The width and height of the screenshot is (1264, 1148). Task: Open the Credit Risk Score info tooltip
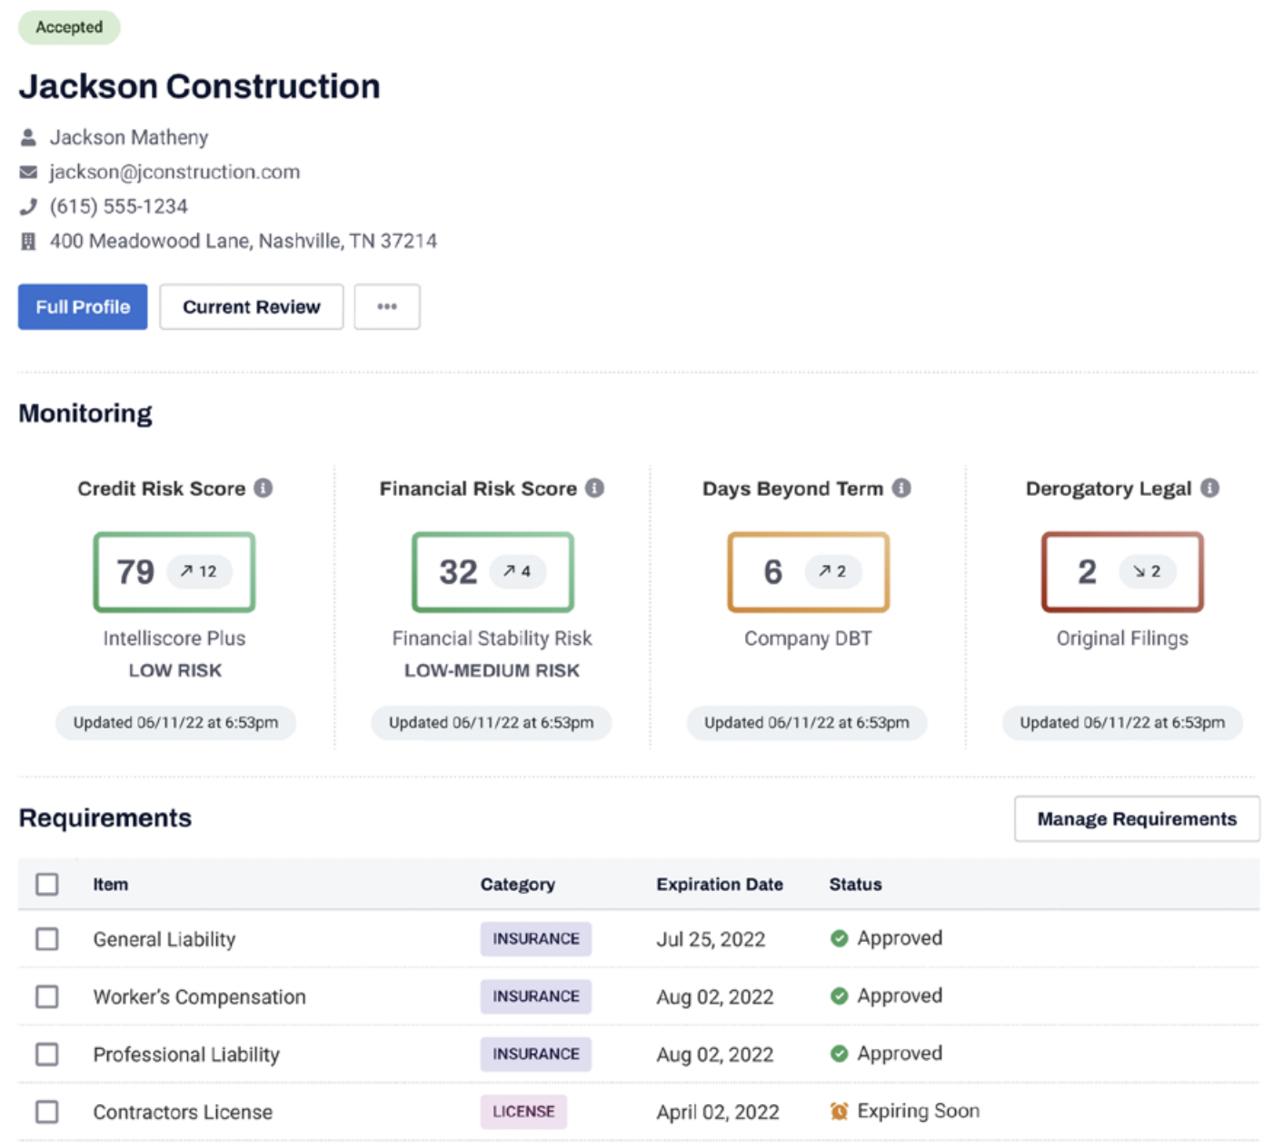tap(264, 488)
